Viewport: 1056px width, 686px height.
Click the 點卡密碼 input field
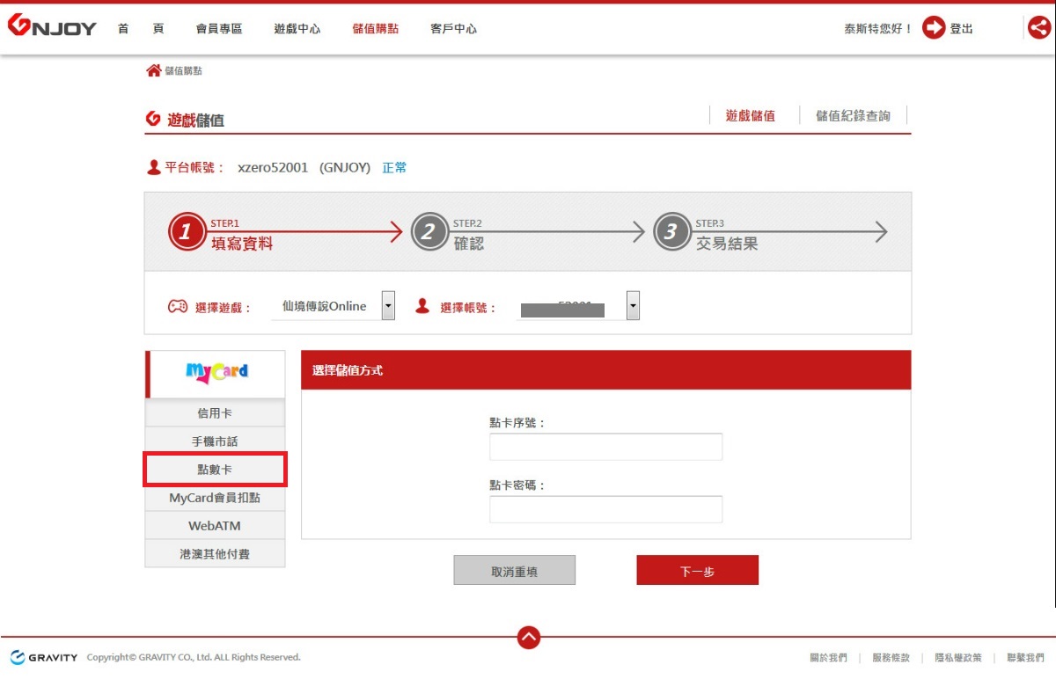(605, 509)
